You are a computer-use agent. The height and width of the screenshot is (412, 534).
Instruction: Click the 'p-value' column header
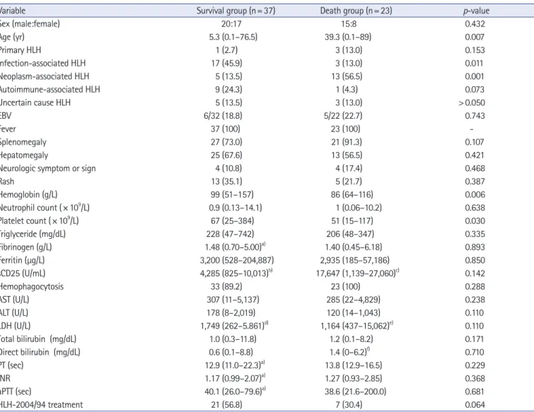click(476, 11)
